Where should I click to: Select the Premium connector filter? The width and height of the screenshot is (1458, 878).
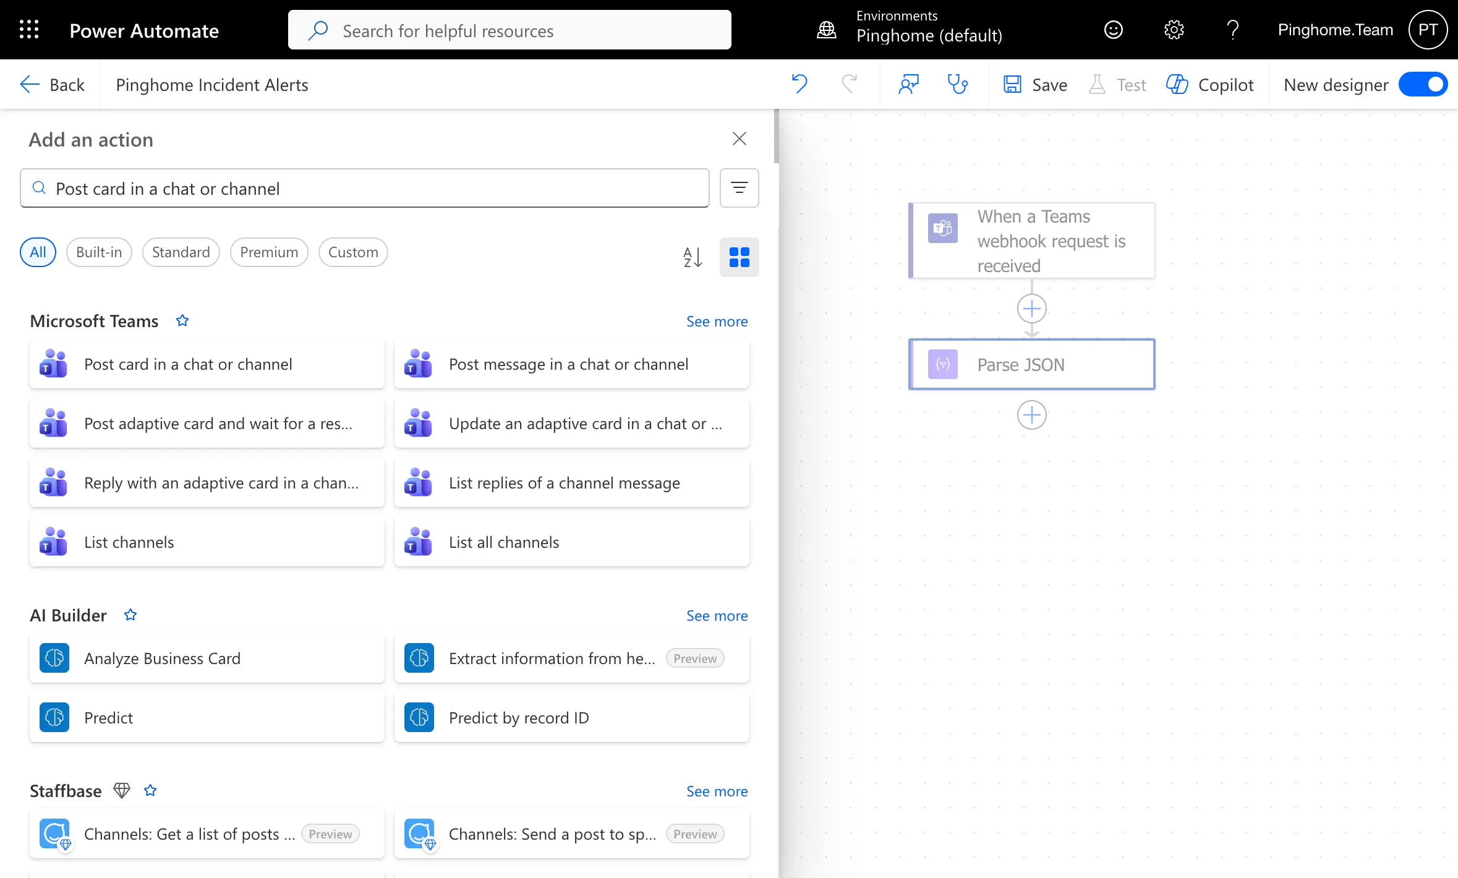pos(269,252)
